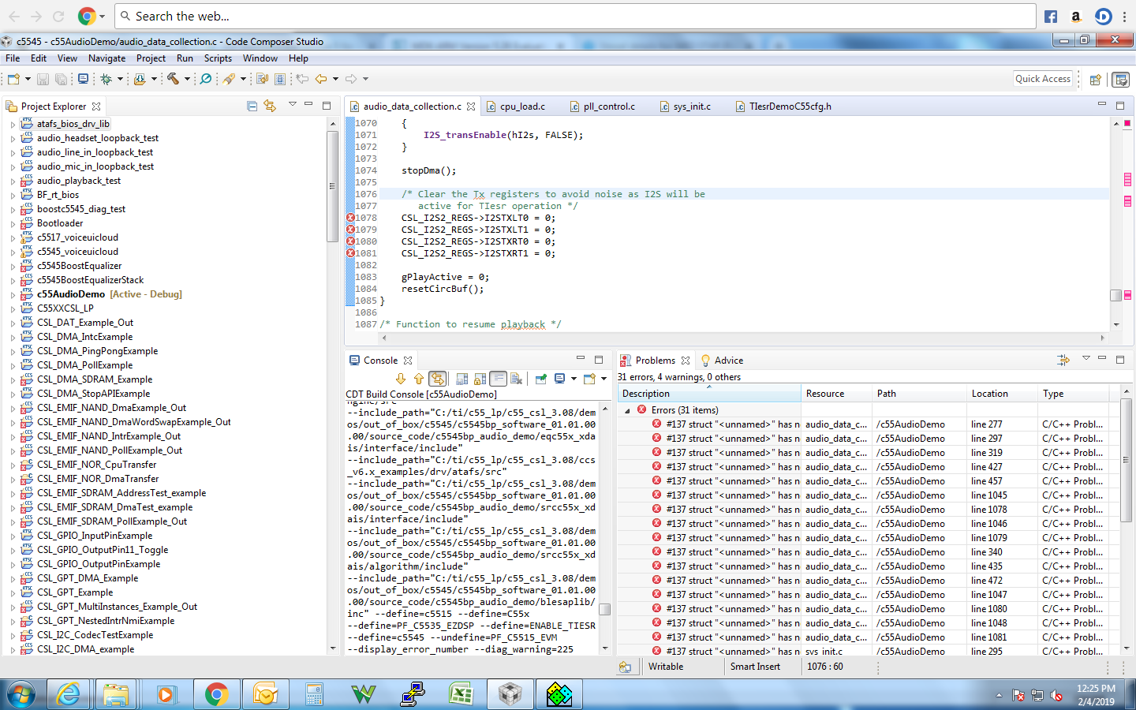Click the flashlight/torch toolbar icon
The image size is (1136, 710).
coord(229,79)
